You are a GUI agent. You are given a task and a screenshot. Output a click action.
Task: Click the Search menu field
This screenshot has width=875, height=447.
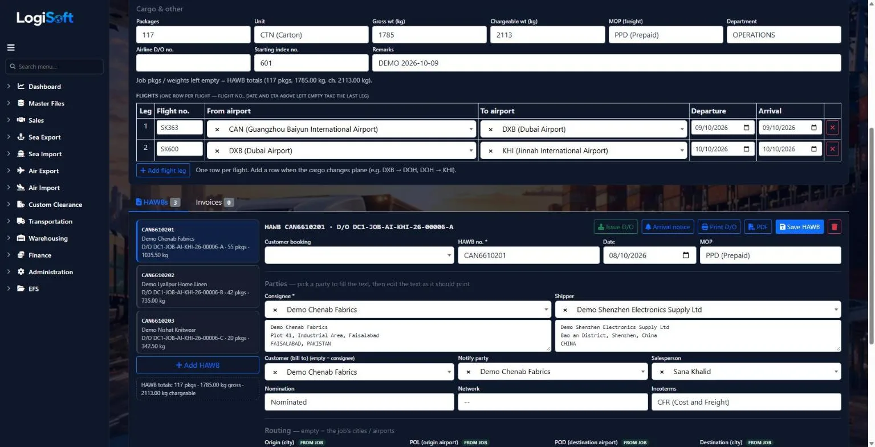(55, 67)
